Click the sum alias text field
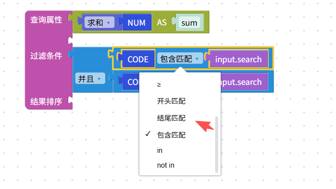336x189 pixels. pyautogui.click(x=189, y=23)
